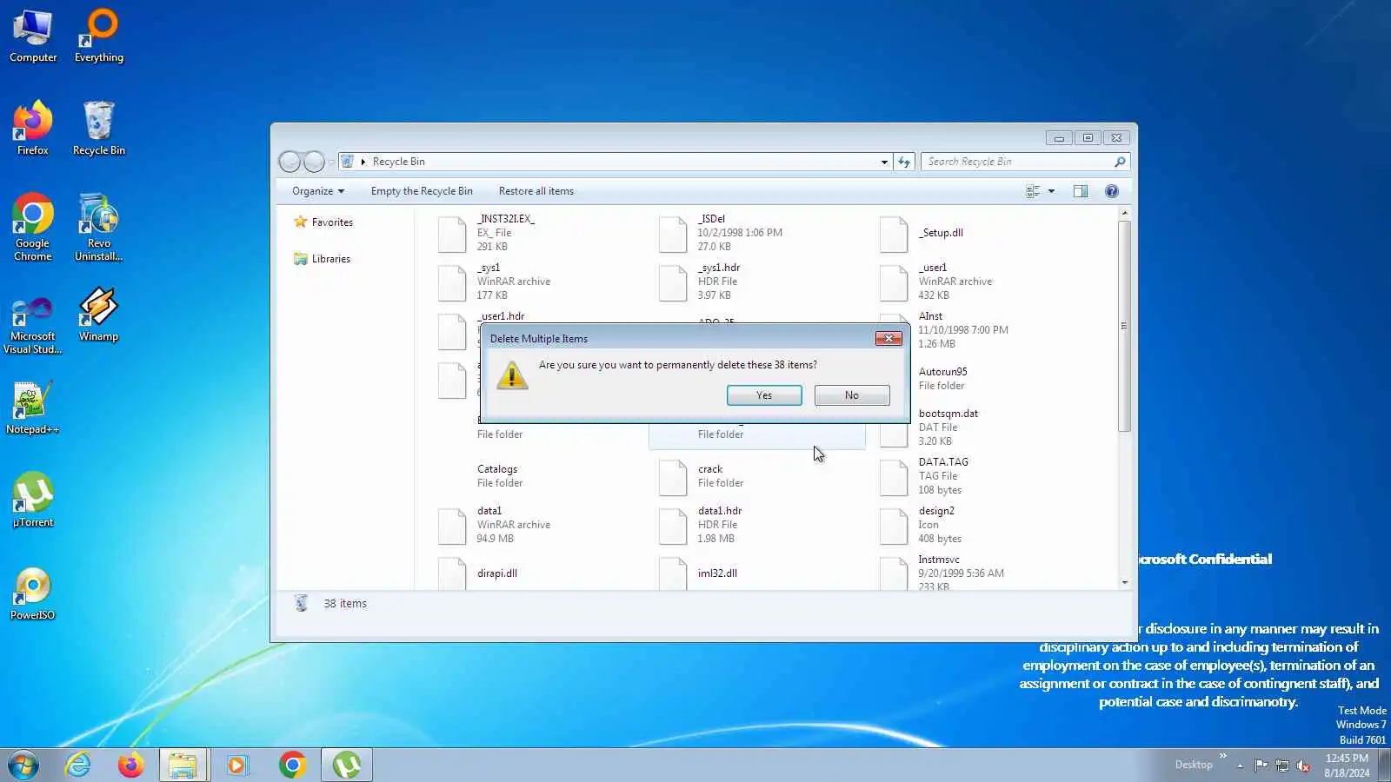Open the Organize menu
Viewport: 1391px width, 782px height.
point(318,191)
